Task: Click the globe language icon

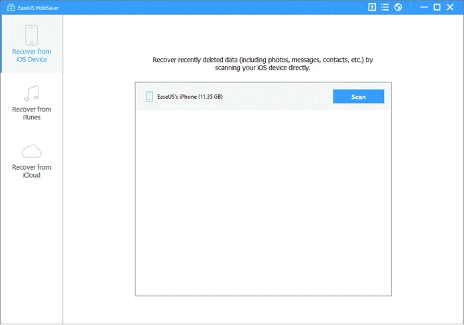Action: pyautogui.click(x=398, y=7)
